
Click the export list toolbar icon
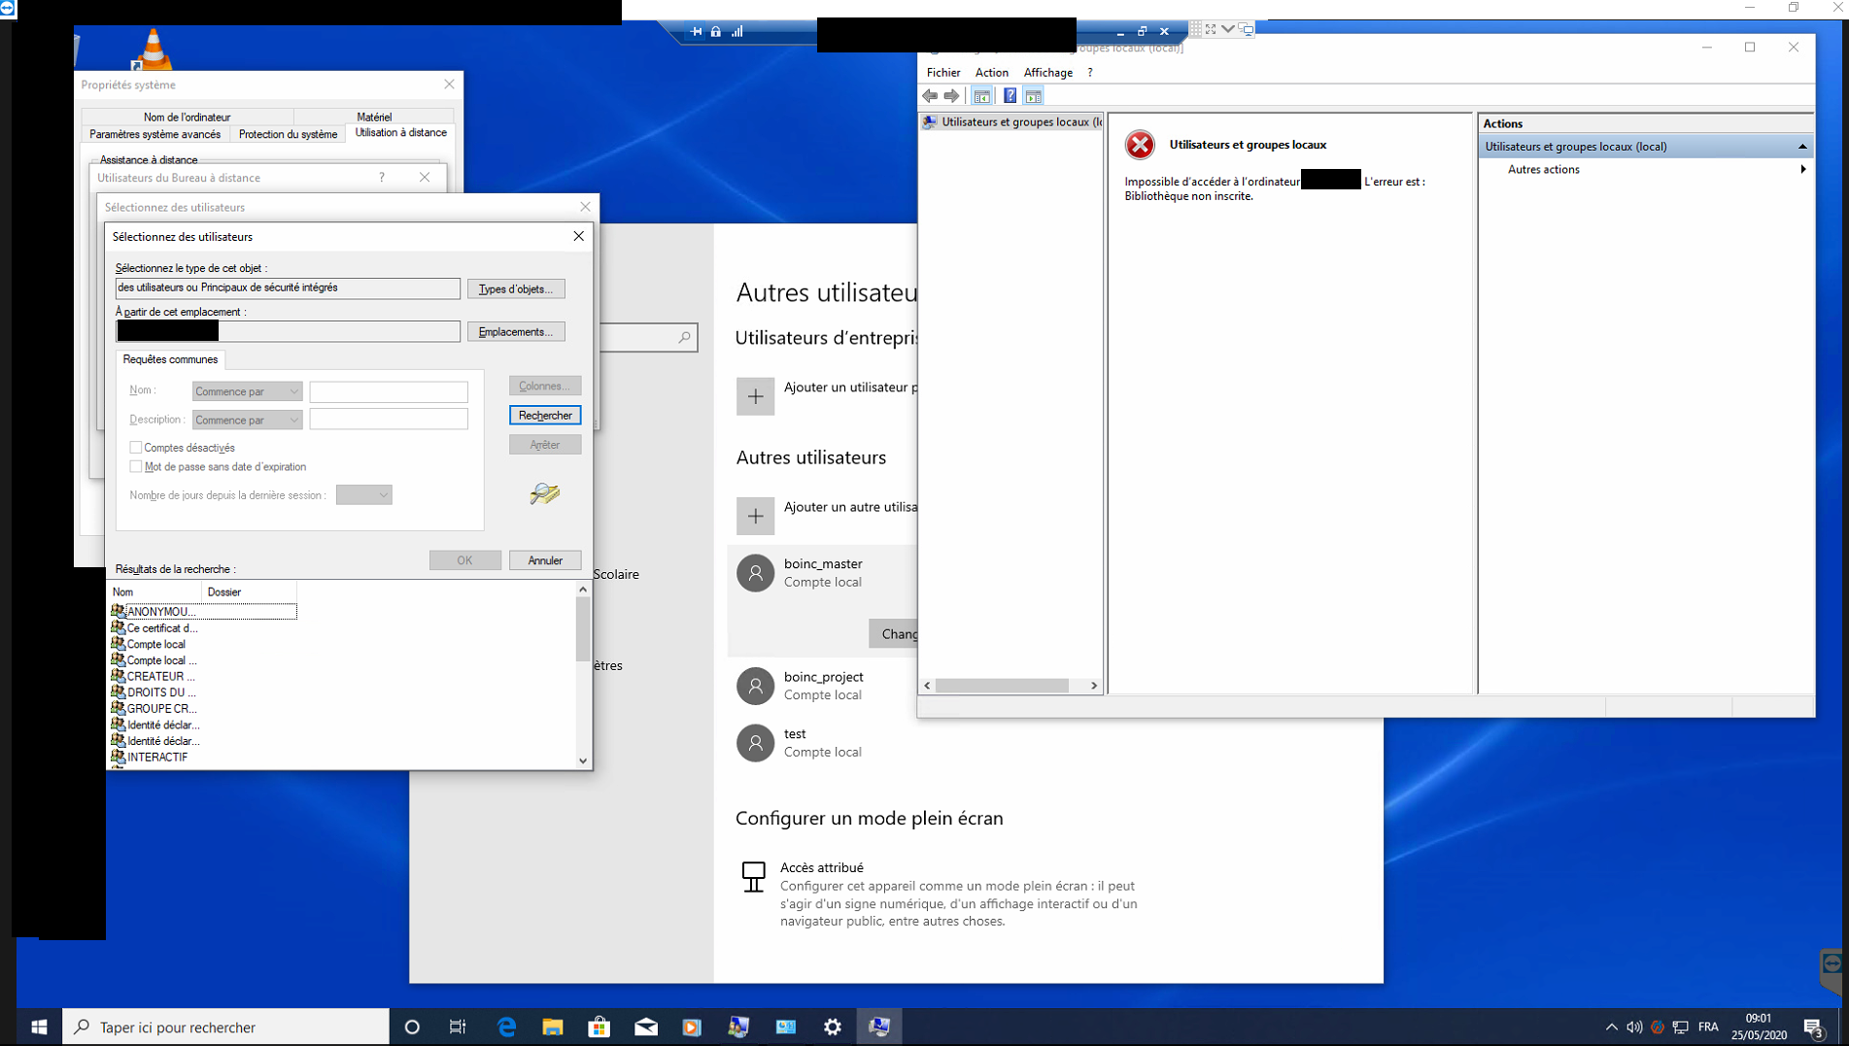click(x=1034, y=95)
